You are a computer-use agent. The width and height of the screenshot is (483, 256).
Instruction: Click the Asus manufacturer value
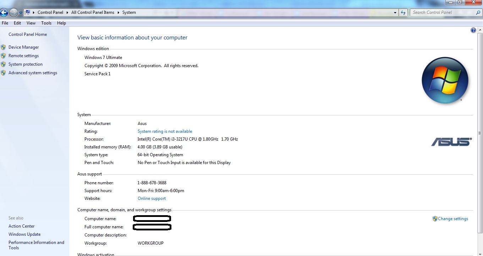(142, 124)
